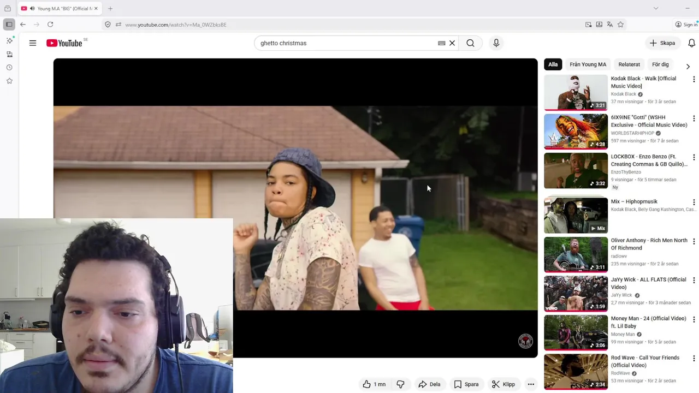
Task: Select the Alla filter chip
Action: [x=553, y=64]
